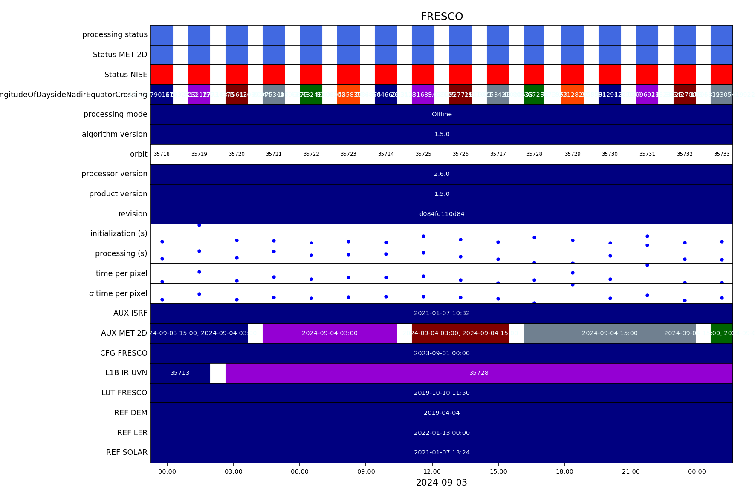Click the REF SOLAR value 2021-01-07 13:24
Viewport: 755px width, 503px height.
[442, 453]
